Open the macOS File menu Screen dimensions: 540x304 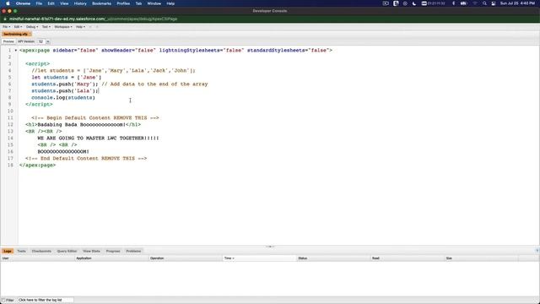(x=39, y=3)
